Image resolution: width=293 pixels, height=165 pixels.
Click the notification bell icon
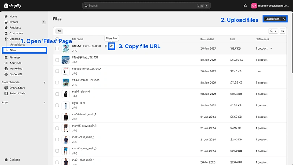click(245, 6)
